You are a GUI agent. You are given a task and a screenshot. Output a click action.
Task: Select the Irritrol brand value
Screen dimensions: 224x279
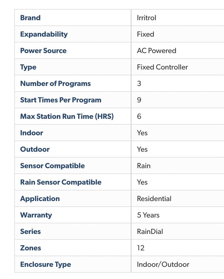146,18
